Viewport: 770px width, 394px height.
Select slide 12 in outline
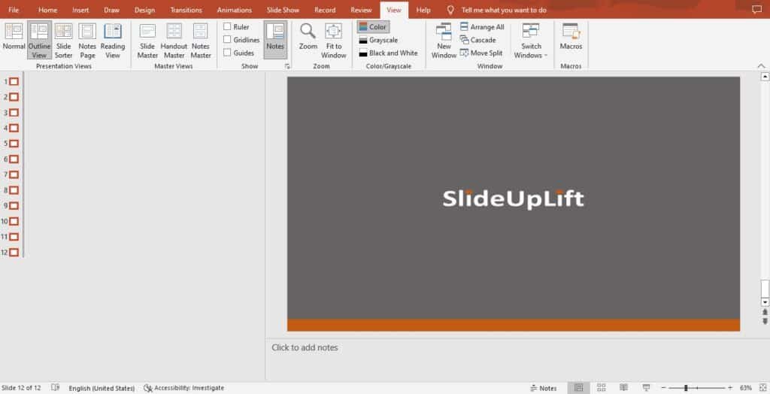pyautogui.click(x=14, y=252)
